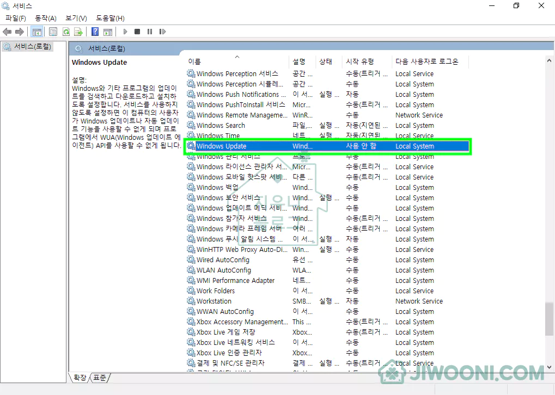
Task: Select Windows Perception 서비스 row
Action: 327,73
